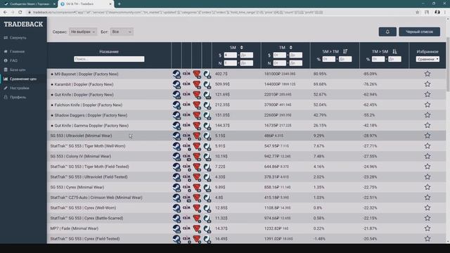Screen dimensions: 450x253
Task: Sort by SM > TM percentage
Action: coord(345,51)
